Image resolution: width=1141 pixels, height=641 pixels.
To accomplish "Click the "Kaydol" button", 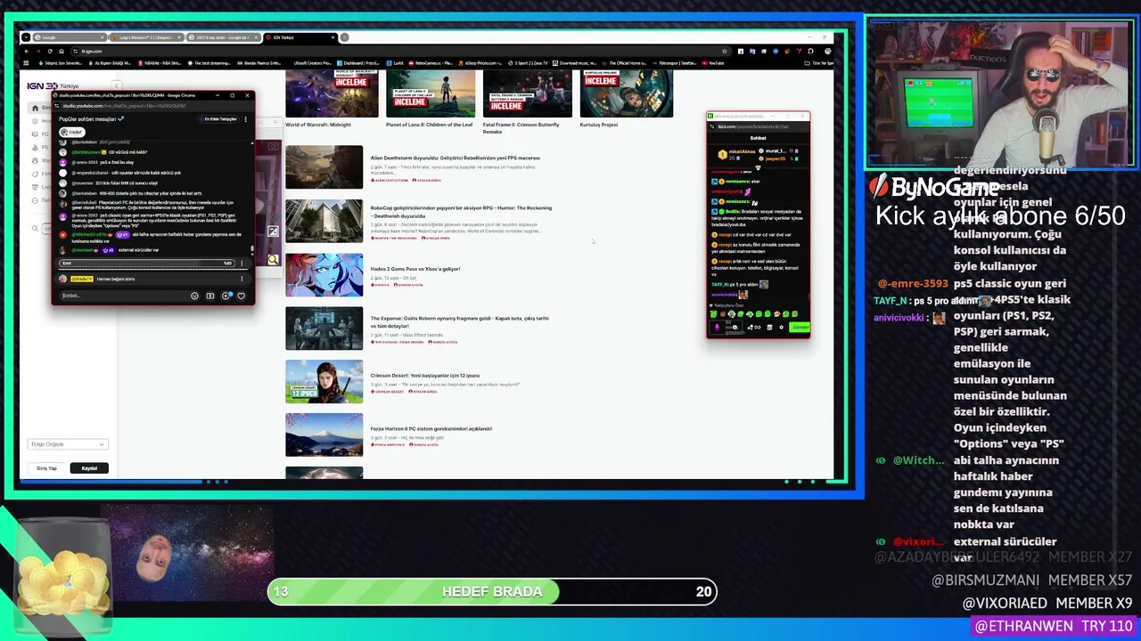I will pyautogui.click(x=89, y=468).
